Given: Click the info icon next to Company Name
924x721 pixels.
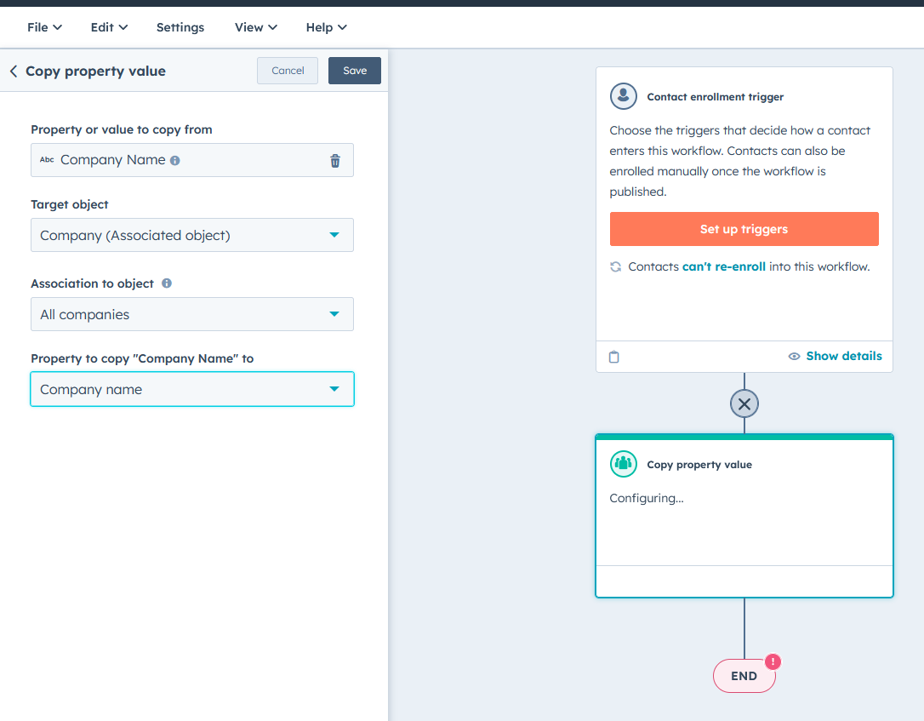Looking at the screenshot, I should pyautogui.click(x=175, y=159).
